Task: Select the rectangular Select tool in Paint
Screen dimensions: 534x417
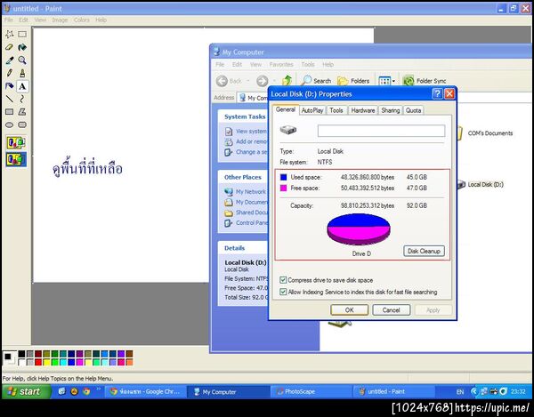Action: [x=22, y=34]
